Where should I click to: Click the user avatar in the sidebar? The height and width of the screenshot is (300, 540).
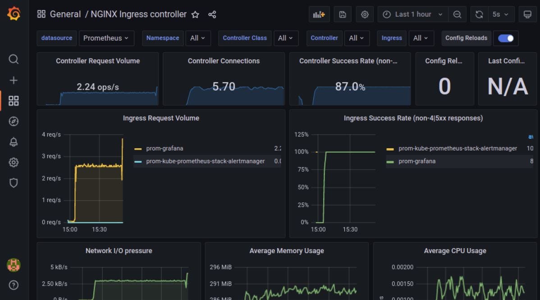14,265
